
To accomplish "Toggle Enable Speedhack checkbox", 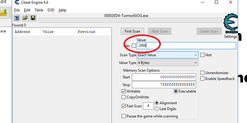I will 203,79.
